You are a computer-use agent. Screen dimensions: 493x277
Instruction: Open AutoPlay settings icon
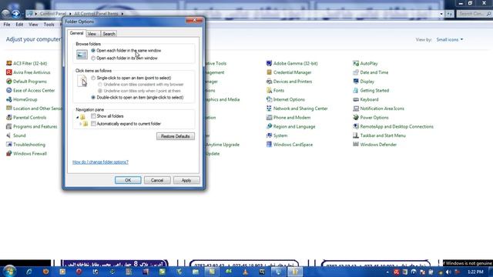[356, 63]
